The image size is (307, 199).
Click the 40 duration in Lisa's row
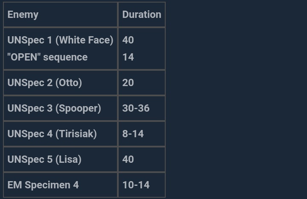coord(128,159)
